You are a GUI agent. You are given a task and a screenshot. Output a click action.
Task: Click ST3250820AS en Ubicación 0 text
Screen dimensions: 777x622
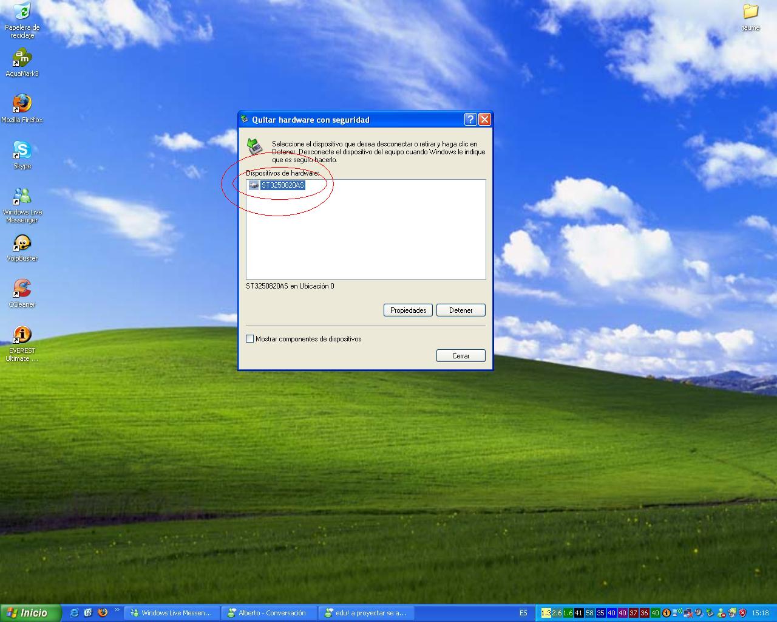coord(290,286)
